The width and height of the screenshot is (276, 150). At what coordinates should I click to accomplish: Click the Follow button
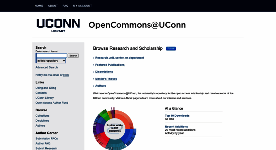171,49
